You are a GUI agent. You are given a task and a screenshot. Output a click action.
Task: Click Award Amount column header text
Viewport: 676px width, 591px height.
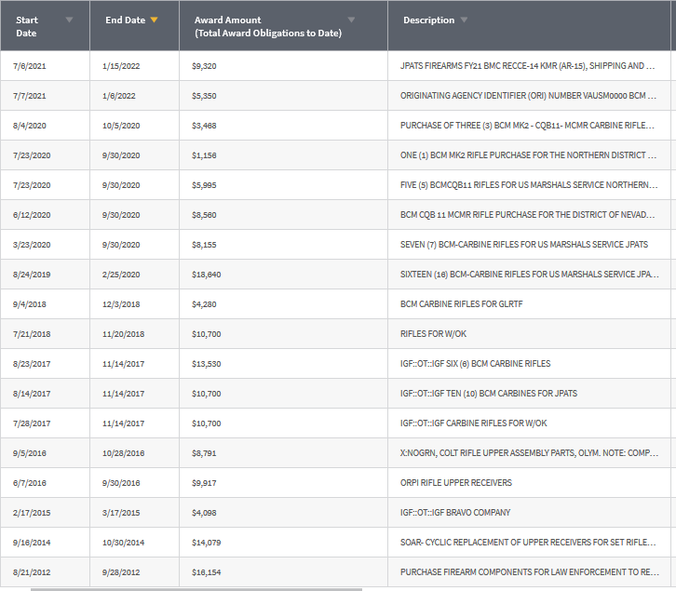point(268,26)
